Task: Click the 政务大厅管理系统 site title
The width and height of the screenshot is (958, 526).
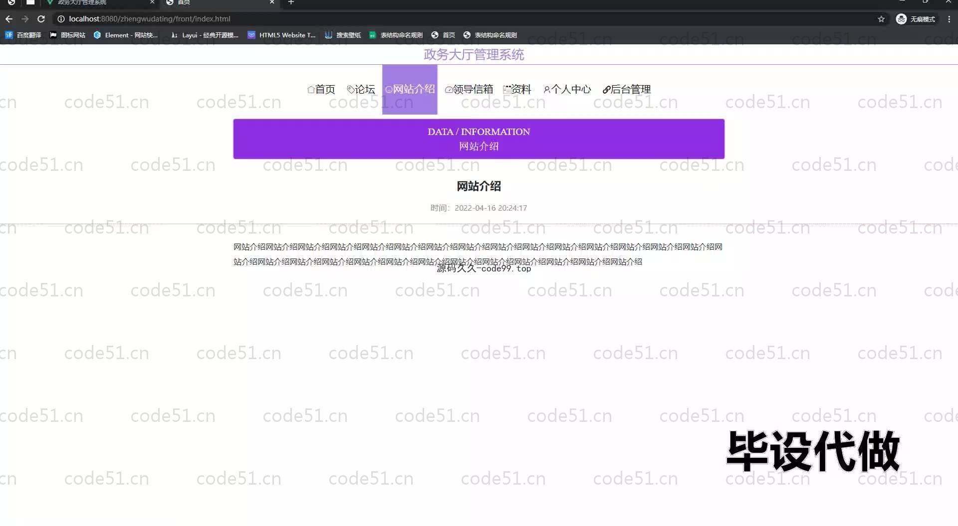Action: pos(474,54)
